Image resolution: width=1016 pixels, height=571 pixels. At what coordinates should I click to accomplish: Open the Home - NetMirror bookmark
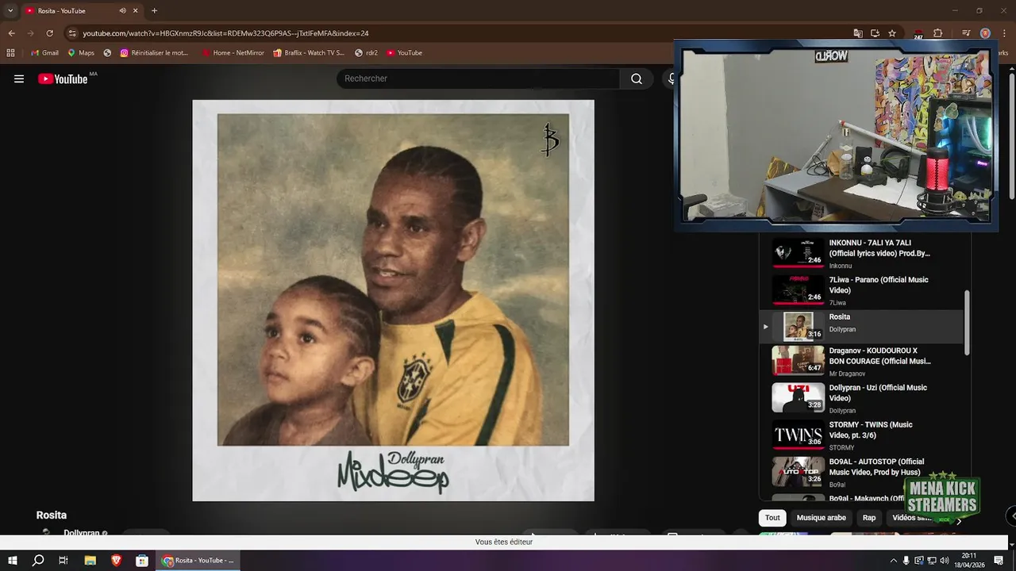(x=233, y=53)
